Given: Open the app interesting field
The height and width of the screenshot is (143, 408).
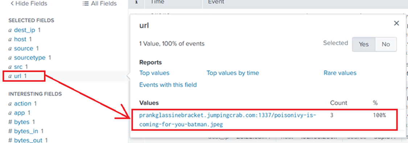Looking at the screenshot, I should pos(19,113).
